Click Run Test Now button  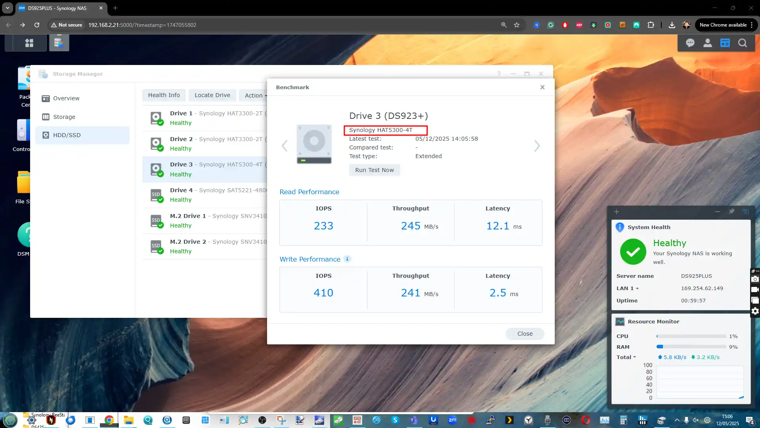[x=374, y=170]
